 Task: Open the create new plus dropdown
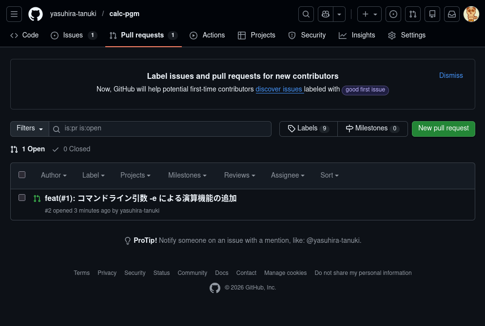(369, 14)
